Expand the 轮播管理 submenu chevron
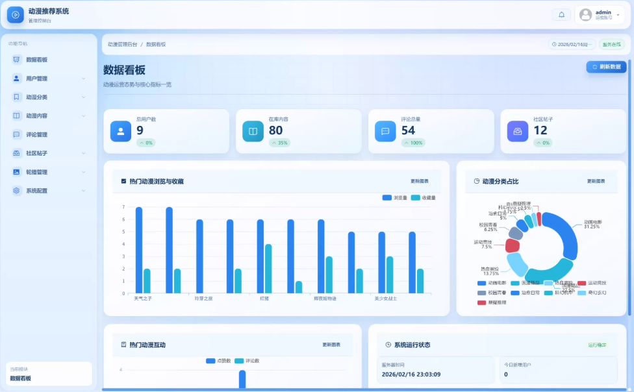This screenshot has height=392, width=634. point(84,172)
